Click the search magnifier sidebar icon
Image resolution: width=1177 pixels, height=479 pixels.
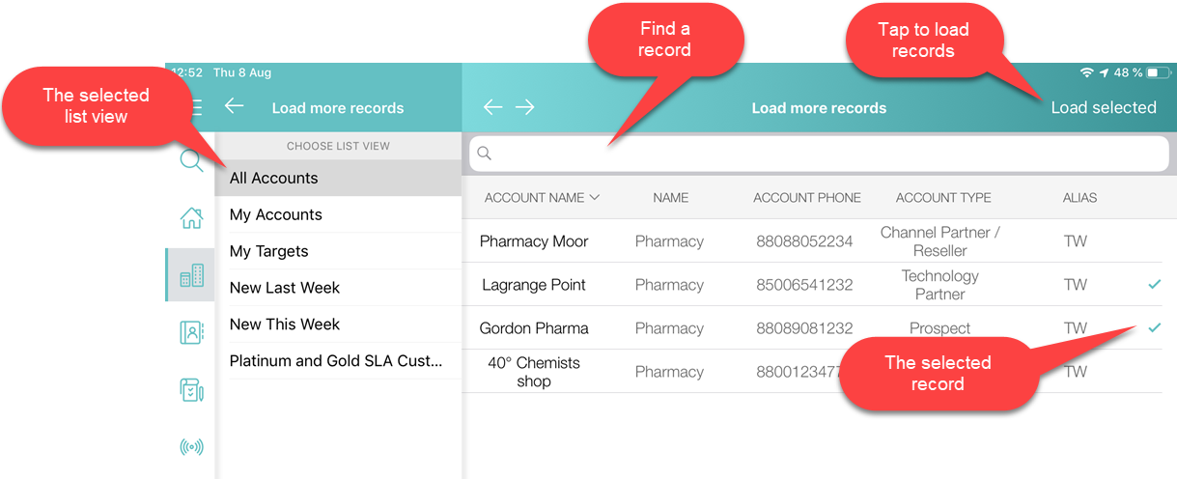(191, 160)
